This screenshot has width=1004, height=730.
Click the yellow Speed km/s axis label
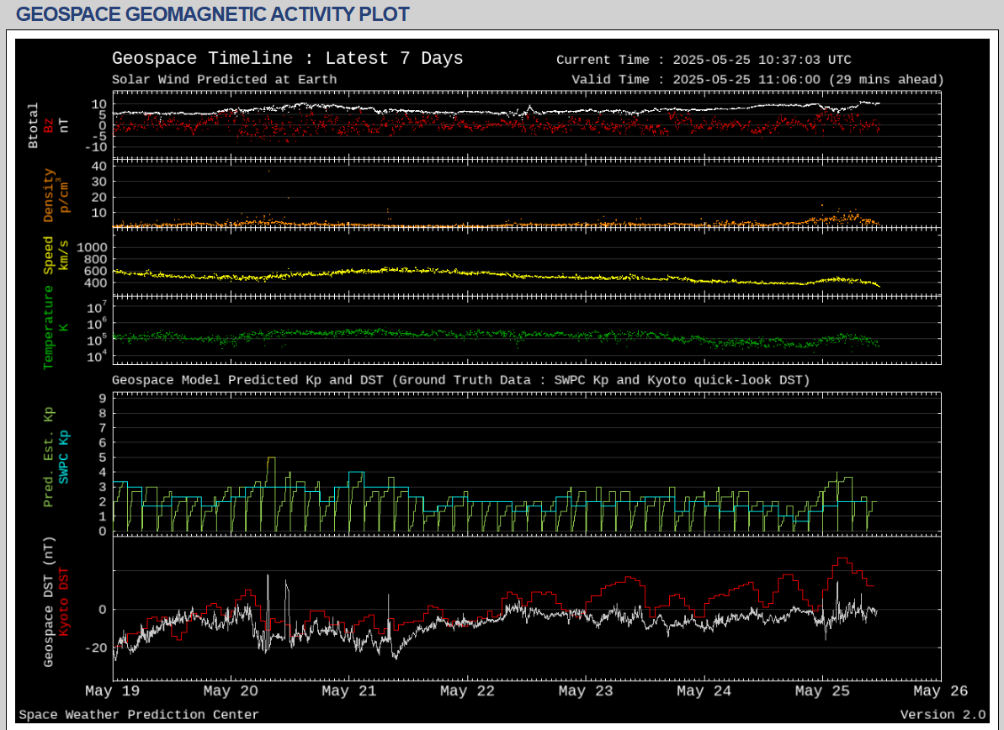point(49,255)
